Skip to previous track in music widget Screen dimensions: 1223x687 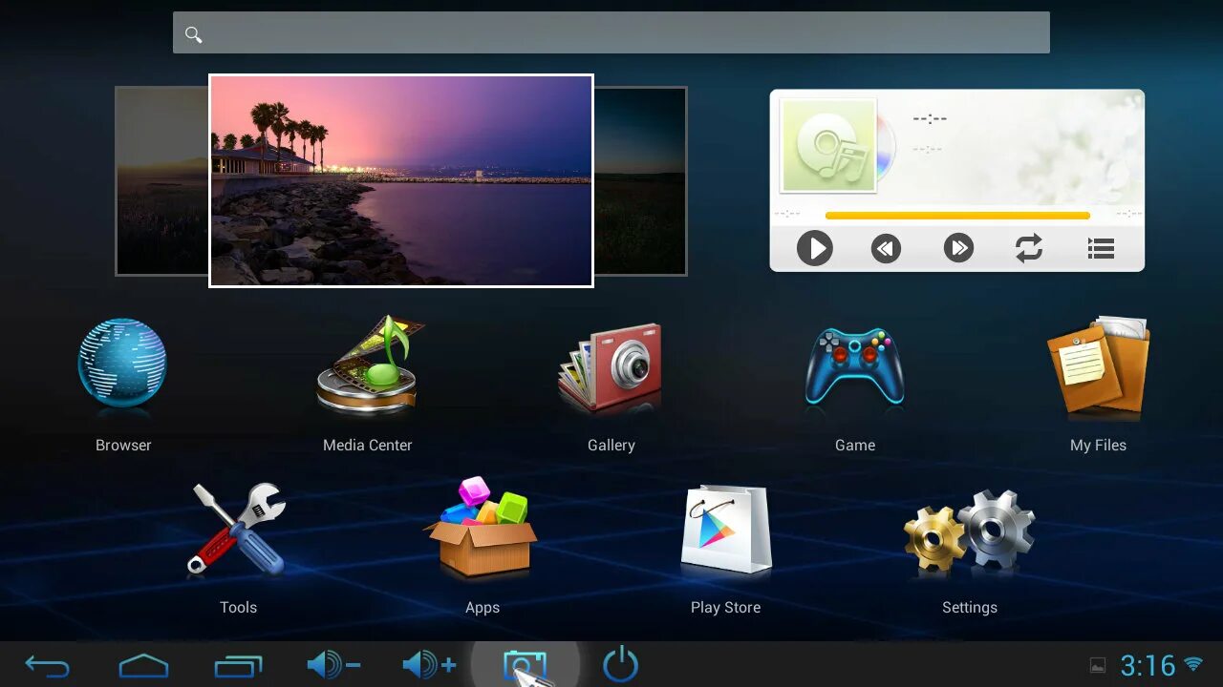[886, 249]
